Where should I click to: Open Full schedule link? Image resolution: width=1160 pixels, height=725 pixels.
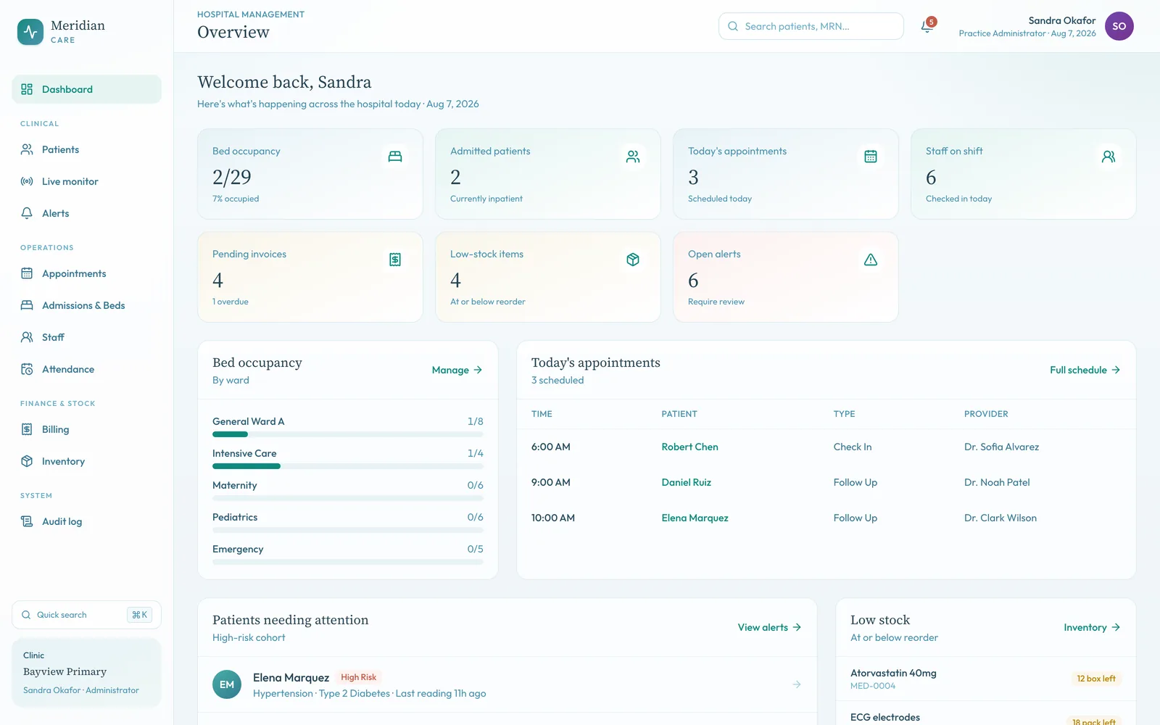pyautogui.click(x=1085, y=370)
